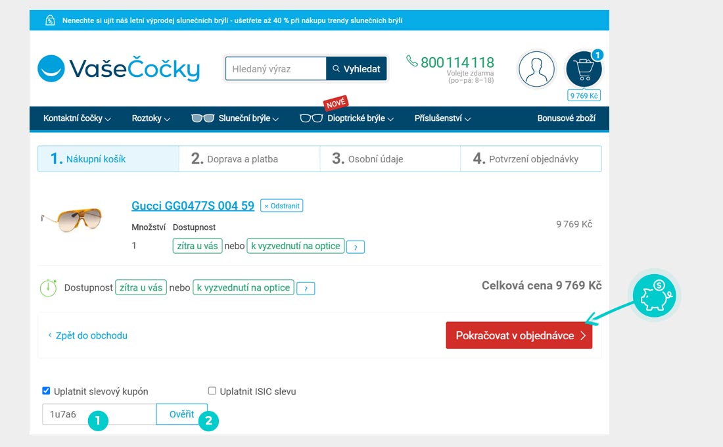The image size is (723, 447).
Task: Select step 1 Nákupní košík tab
Action: (108, 158)
